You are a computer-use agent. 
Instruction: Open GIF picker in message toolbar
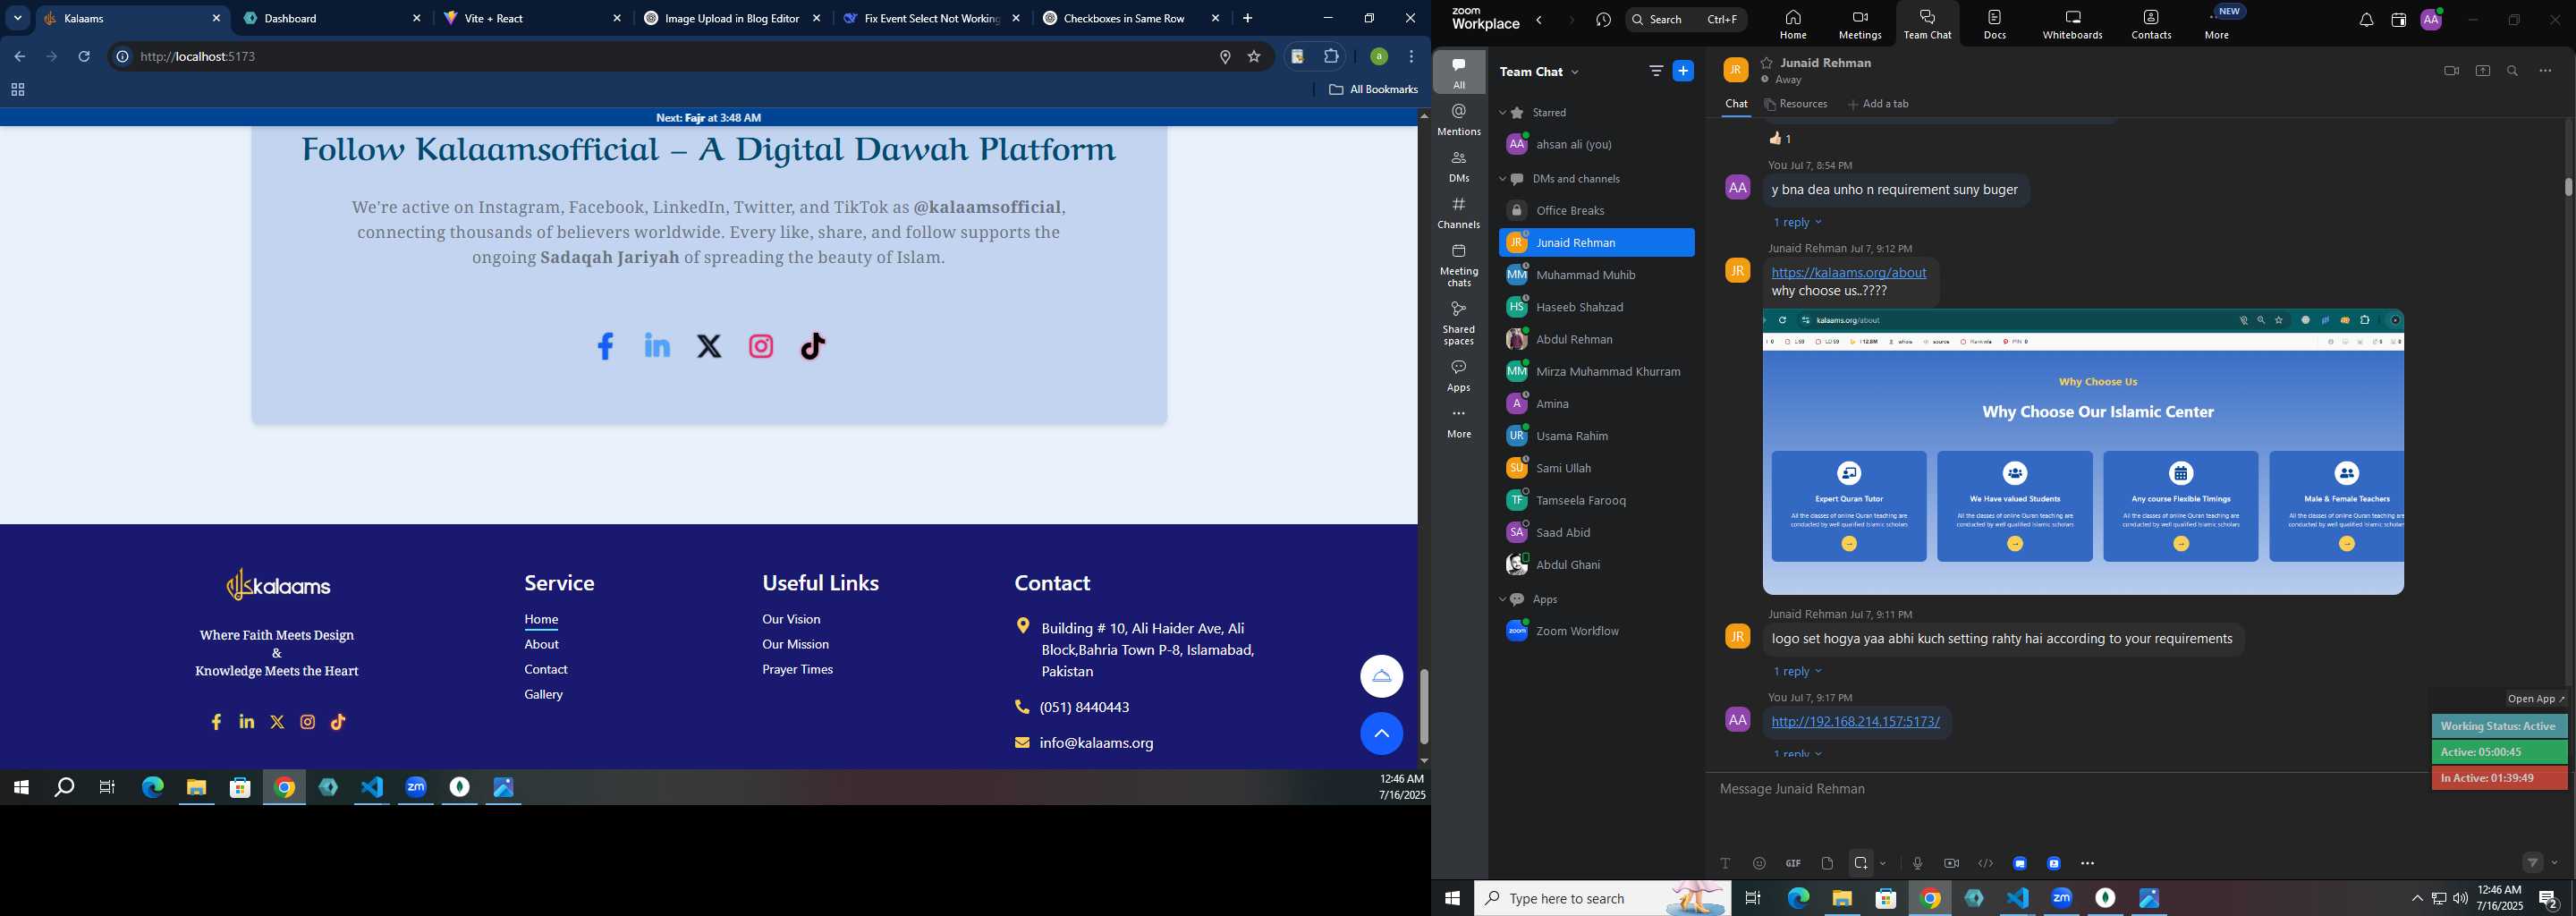coord(1793,863)
